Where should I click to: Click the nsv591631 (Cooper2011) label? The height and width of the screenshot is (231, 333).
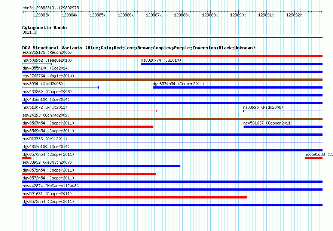coord(47,194)
